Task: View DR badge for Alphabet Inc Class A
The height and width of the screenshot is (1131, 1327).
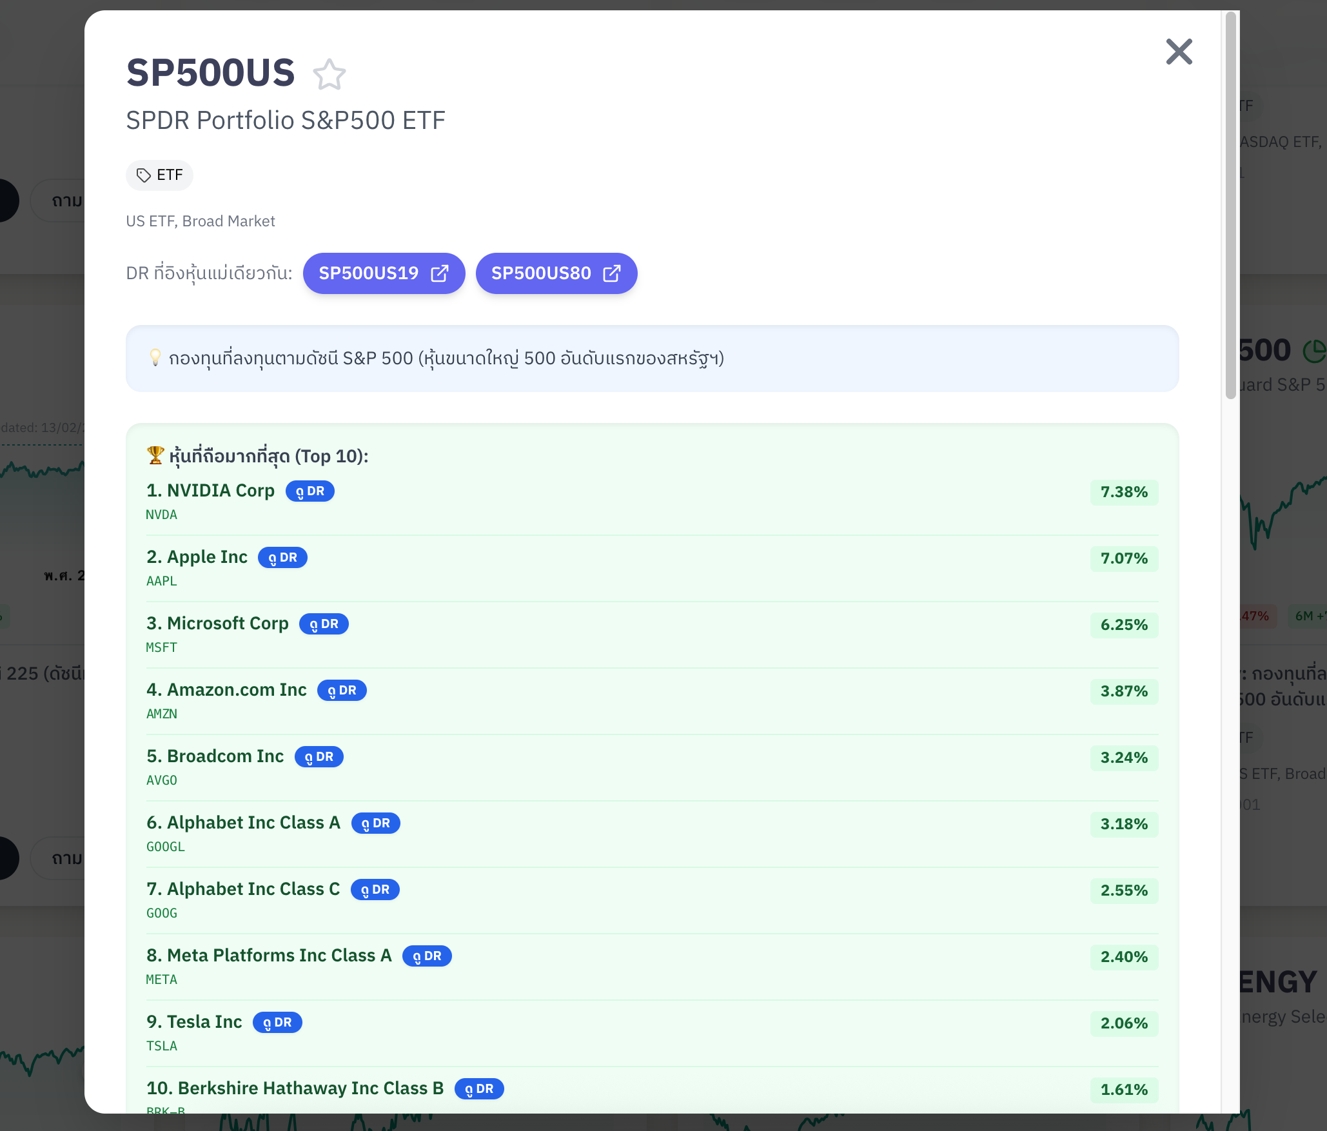Action: pyautogui.click(x=375, y=823)
